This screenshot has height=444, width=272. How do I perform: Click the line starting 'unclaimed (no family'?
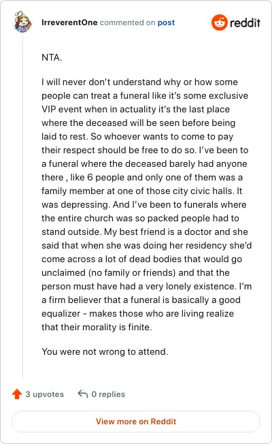(x=136, y=272)
